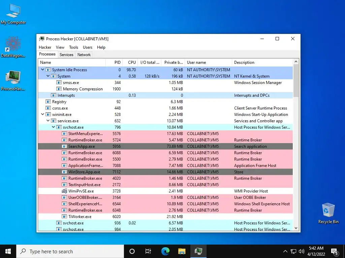Click the WmiPrvSE.exe process icon

64,191
